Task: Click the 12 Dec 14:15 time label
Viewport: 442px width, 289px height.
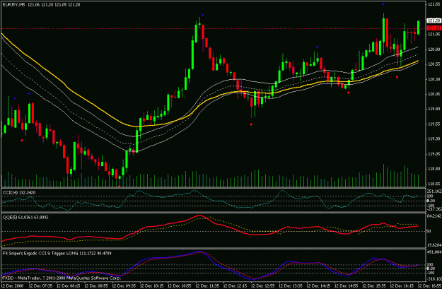Action: tap(318, 285)
